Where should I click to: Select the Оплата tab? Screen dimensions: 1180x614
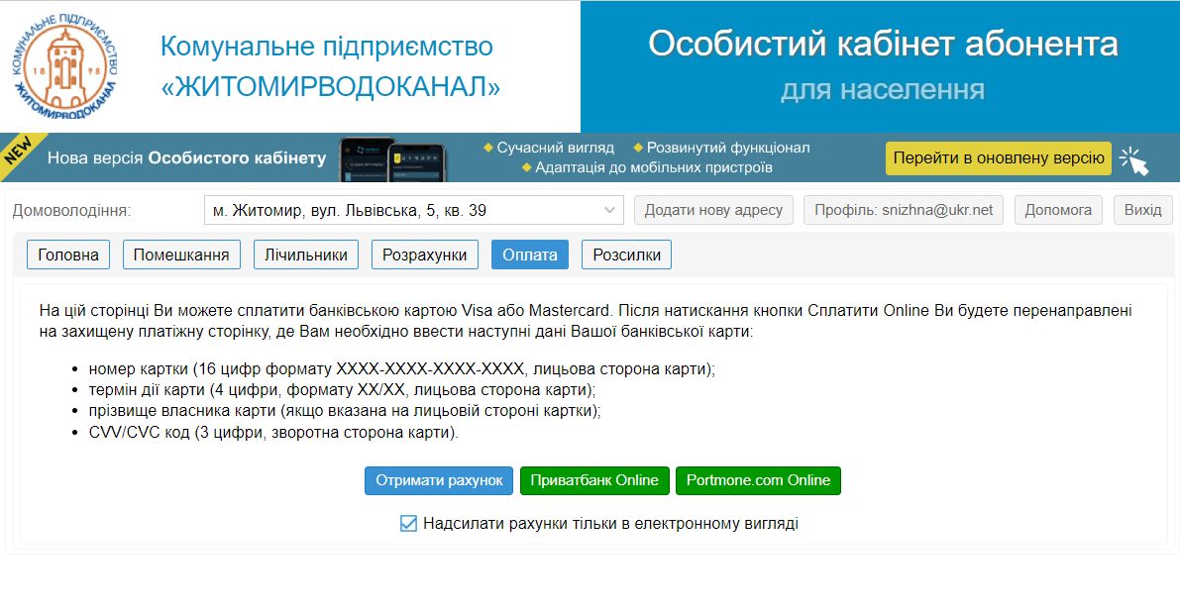530,255
